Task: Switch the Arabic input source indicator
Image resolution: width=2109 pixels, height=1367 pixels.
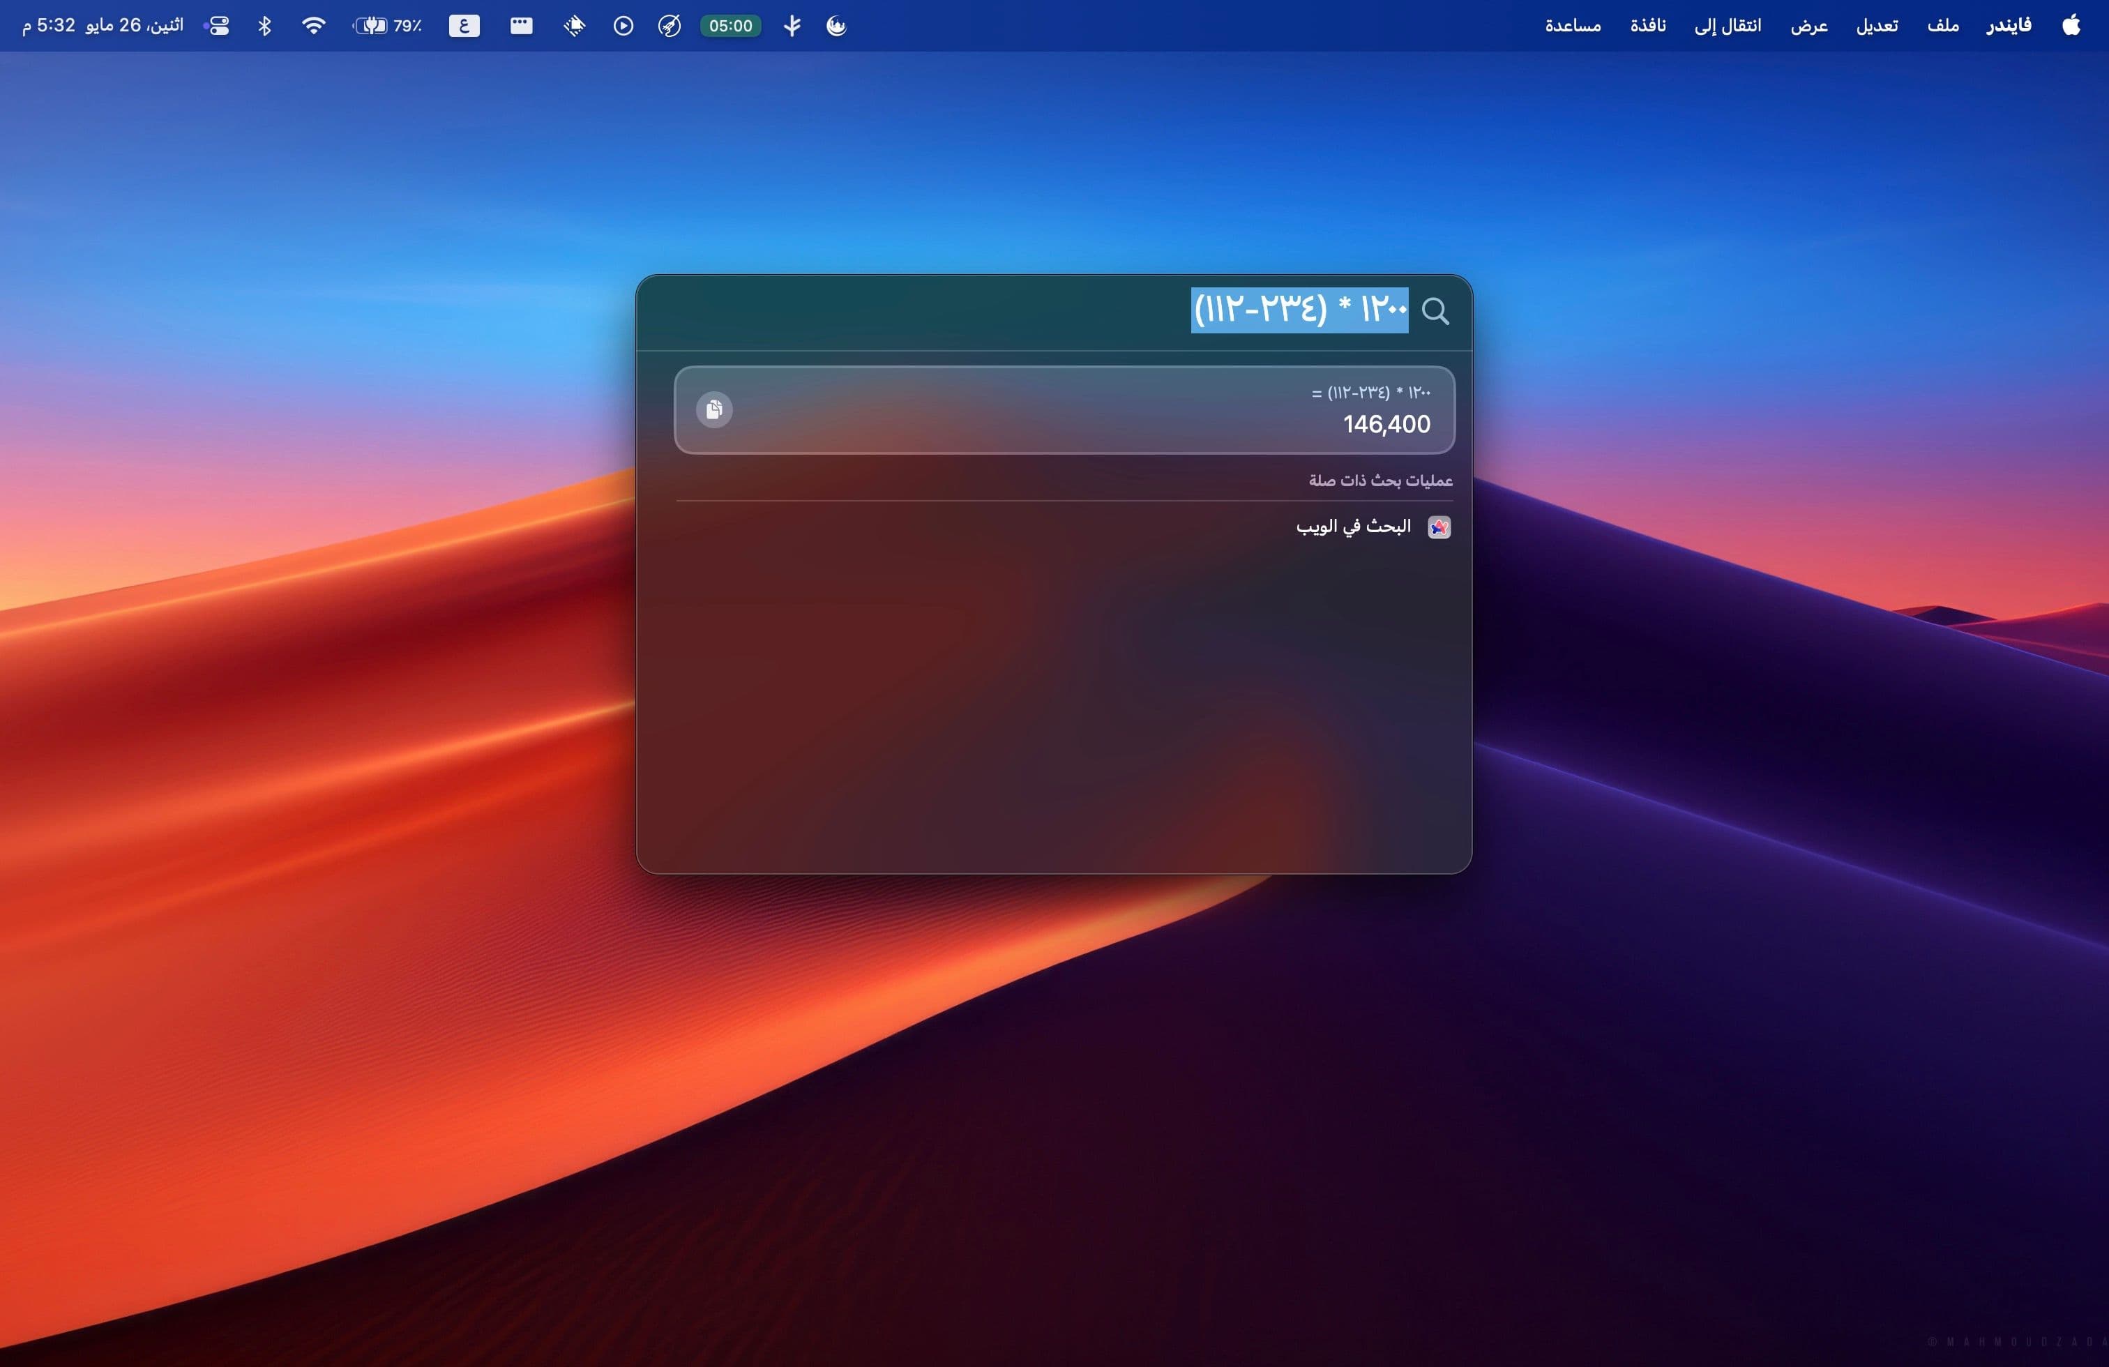Action: tap(464, 26)
